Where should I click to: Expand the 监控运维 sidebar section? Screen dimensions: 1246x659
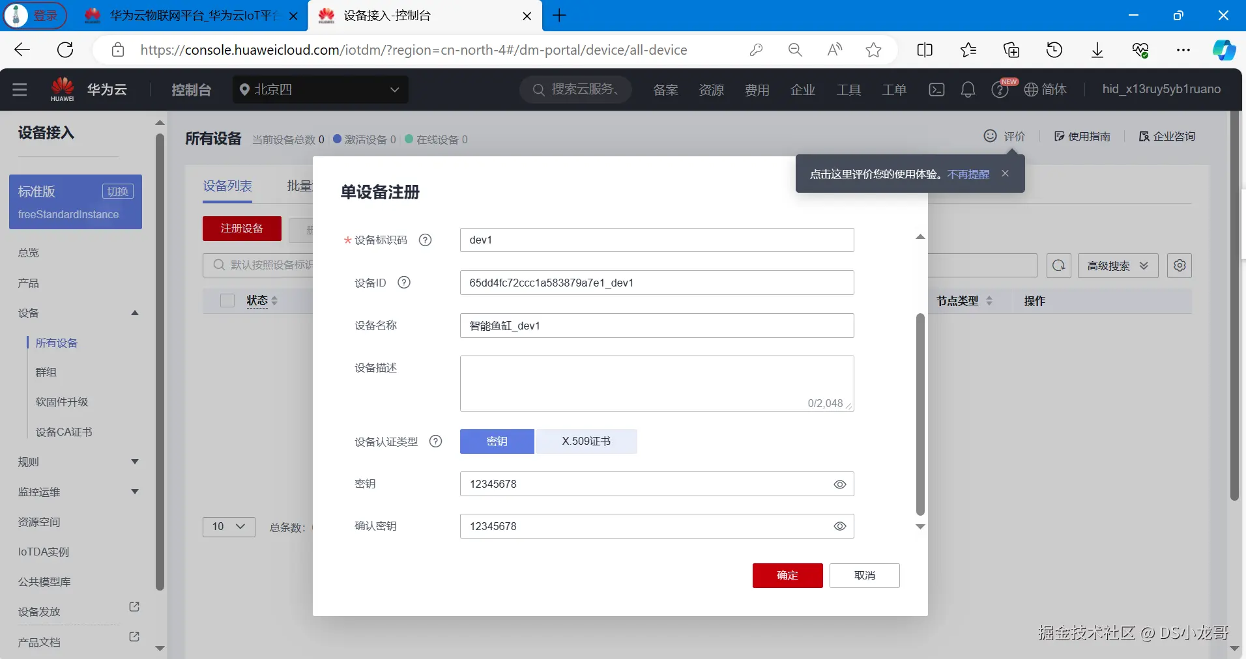[135, 492]
